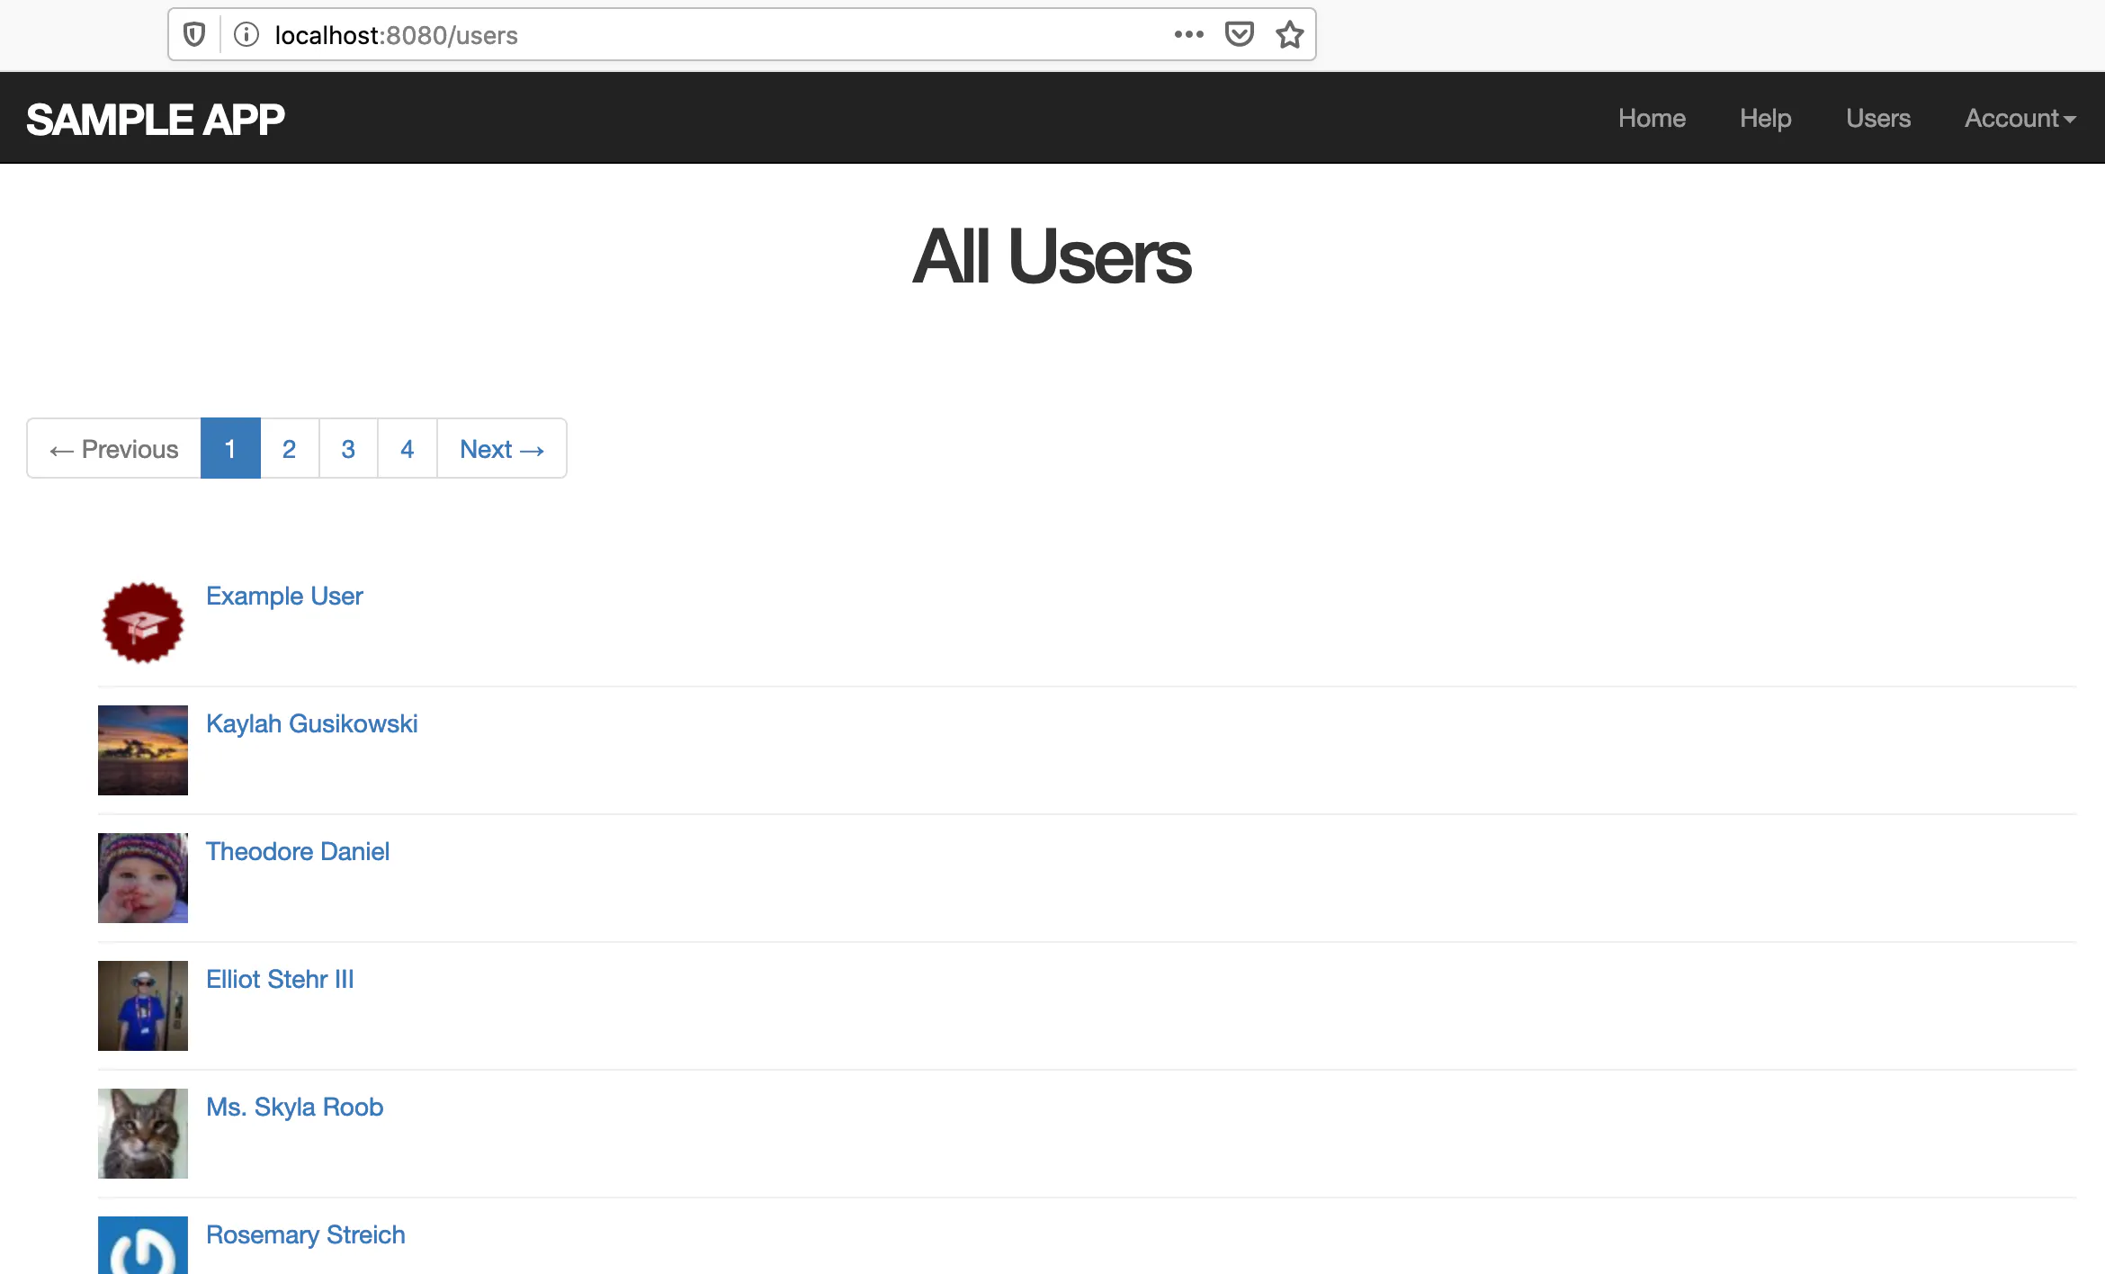2105x1274 pixels.
Task: Go to pagination page 3
Action: (x=348, y=448)
